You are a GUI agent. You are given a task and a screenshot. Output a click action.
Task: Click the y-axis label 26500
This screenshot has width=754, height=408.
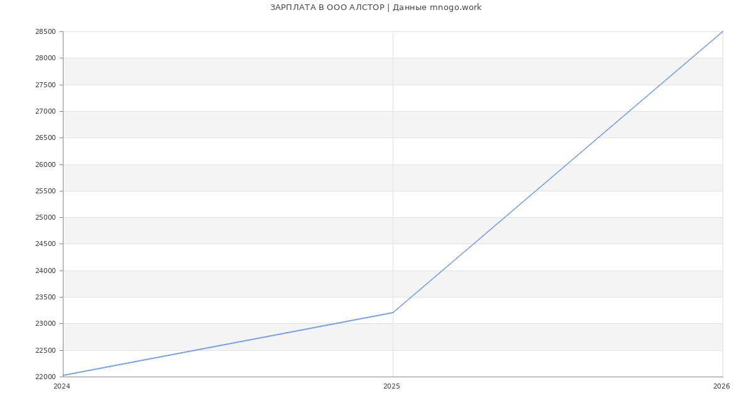[45, 138]
